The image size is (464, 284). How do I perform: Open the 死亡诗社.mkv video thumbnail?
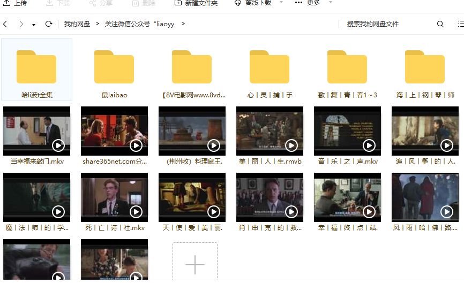click(x=114, y=197)
